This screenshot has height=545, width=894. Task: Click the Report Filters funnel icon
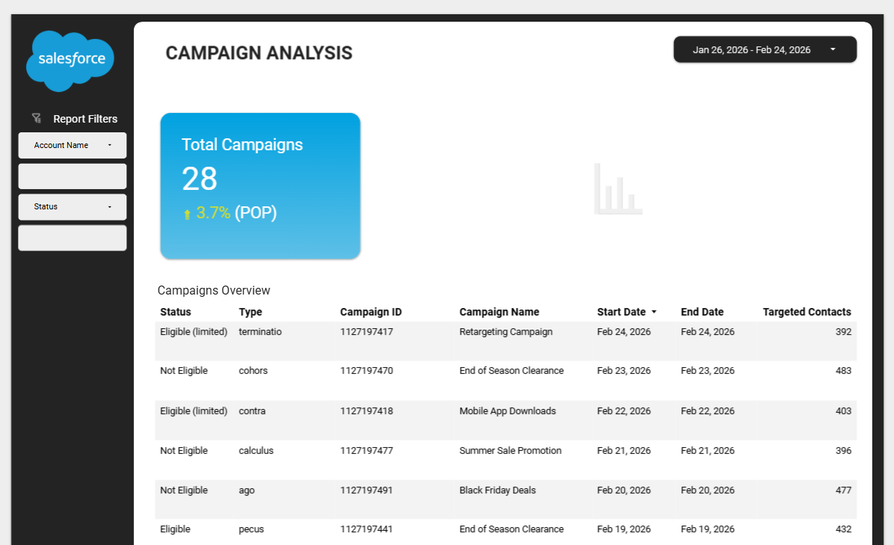pyautogui.click(x=36, y=118)
